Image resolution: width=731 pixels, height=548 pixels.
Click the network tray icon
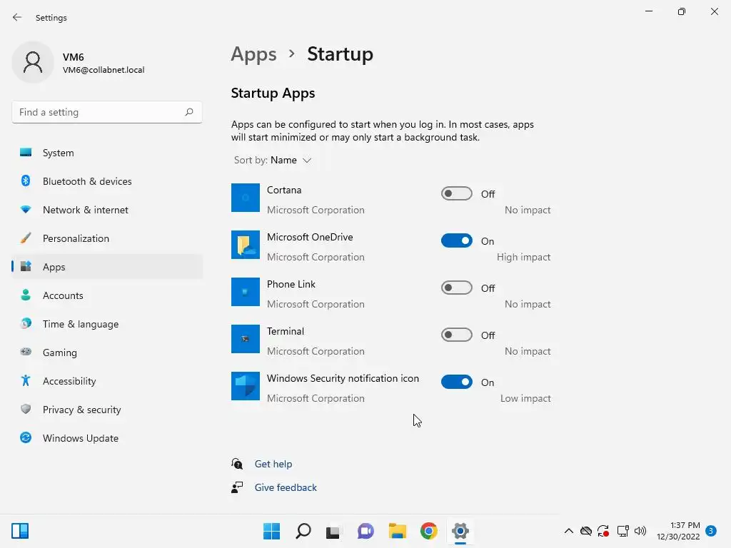pyautogui.click(x=622, y=531)
